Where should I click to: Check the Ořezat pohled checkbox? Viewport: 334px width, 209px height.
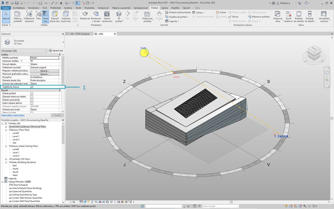[x=32, y=94]
